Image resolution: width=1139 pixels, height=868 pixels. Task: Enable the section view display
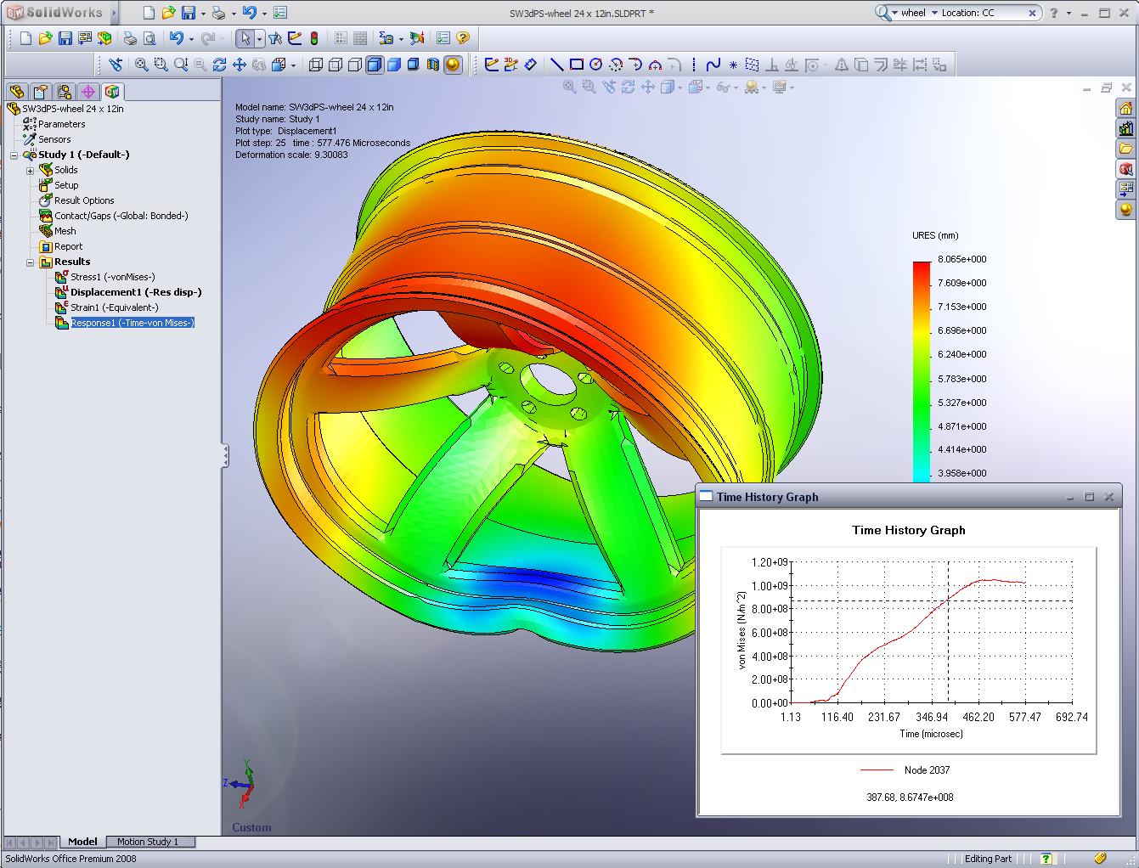tap(433, 64)
